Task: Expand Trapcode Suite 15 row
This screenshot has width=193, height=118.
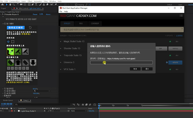Action: coord(61,55)
